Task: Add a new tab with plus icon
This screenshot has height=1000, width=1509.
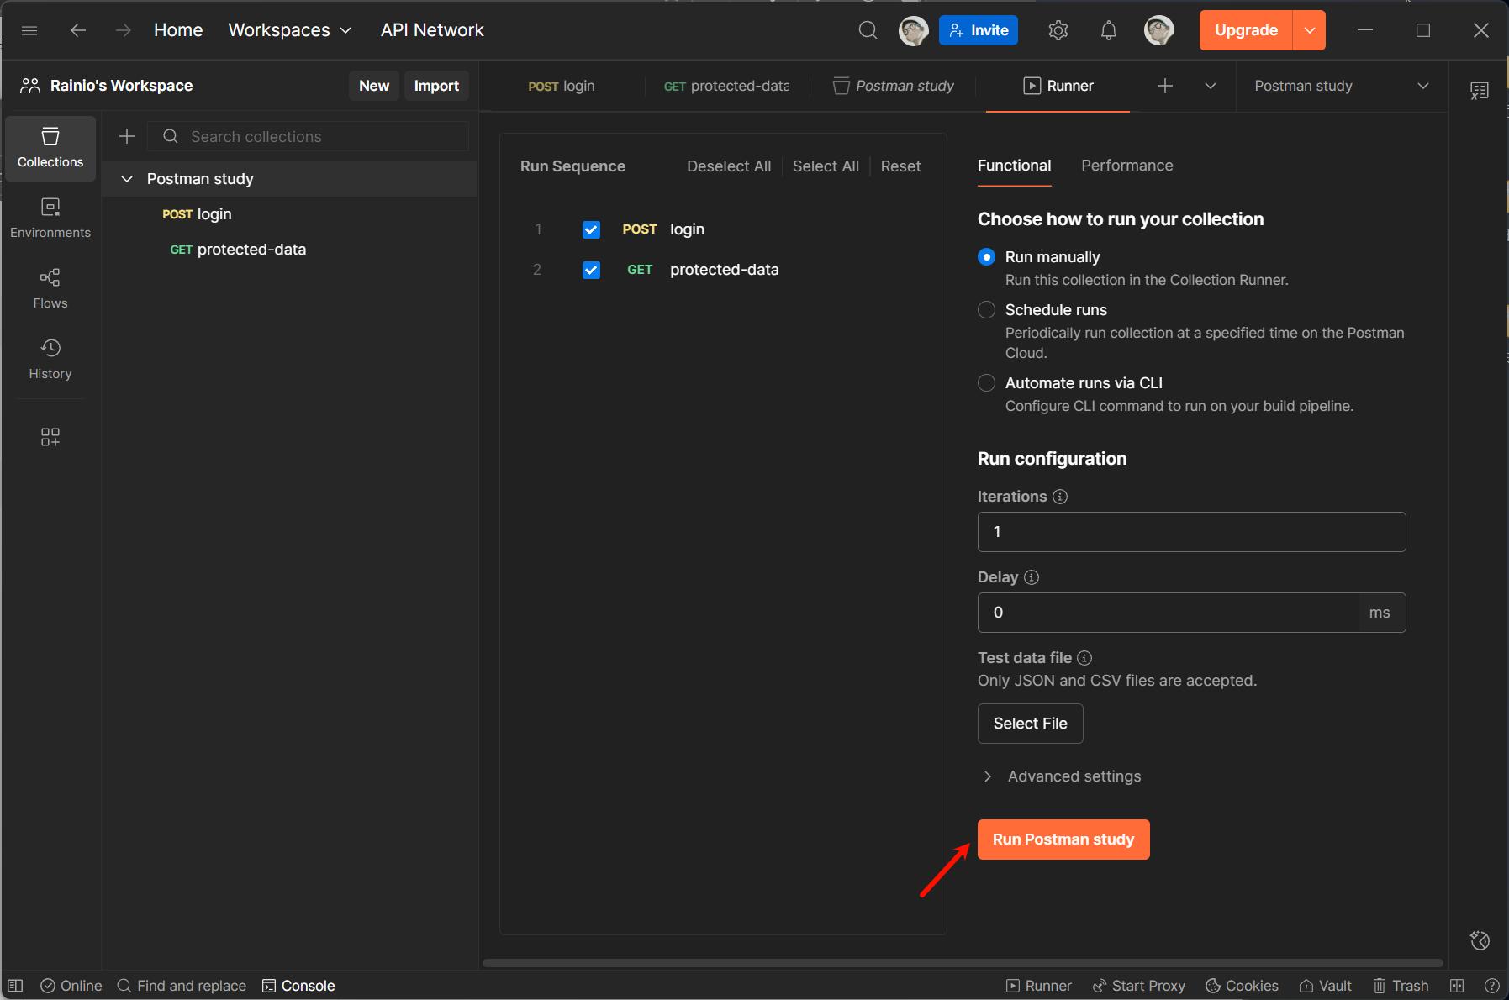Action: (1165, 86)
